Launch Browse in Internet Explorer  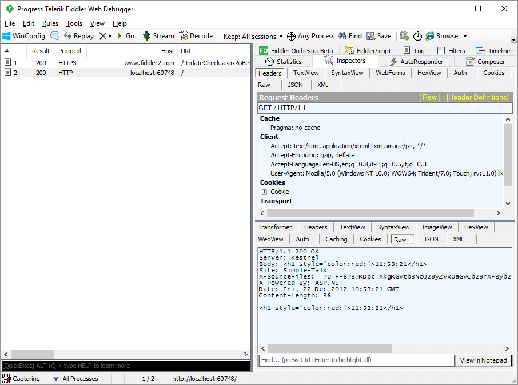click(x=442, y=36)
